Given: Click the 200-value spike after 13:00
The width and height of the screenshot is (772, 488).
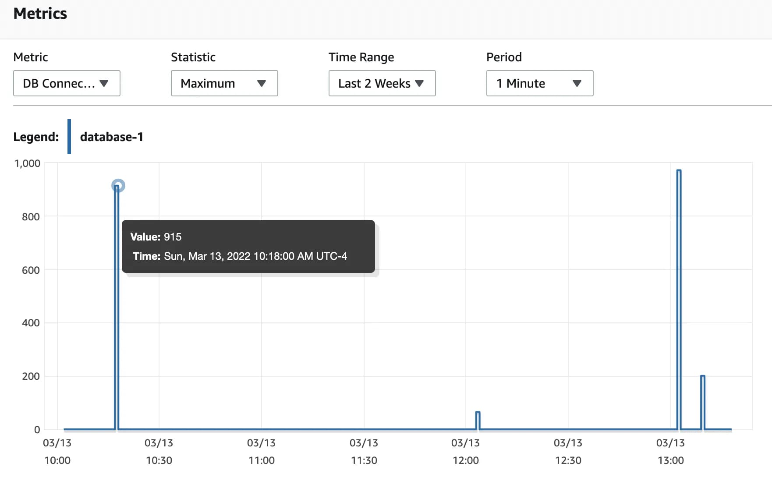Looking at the screenshot, I should click(703, 376).
